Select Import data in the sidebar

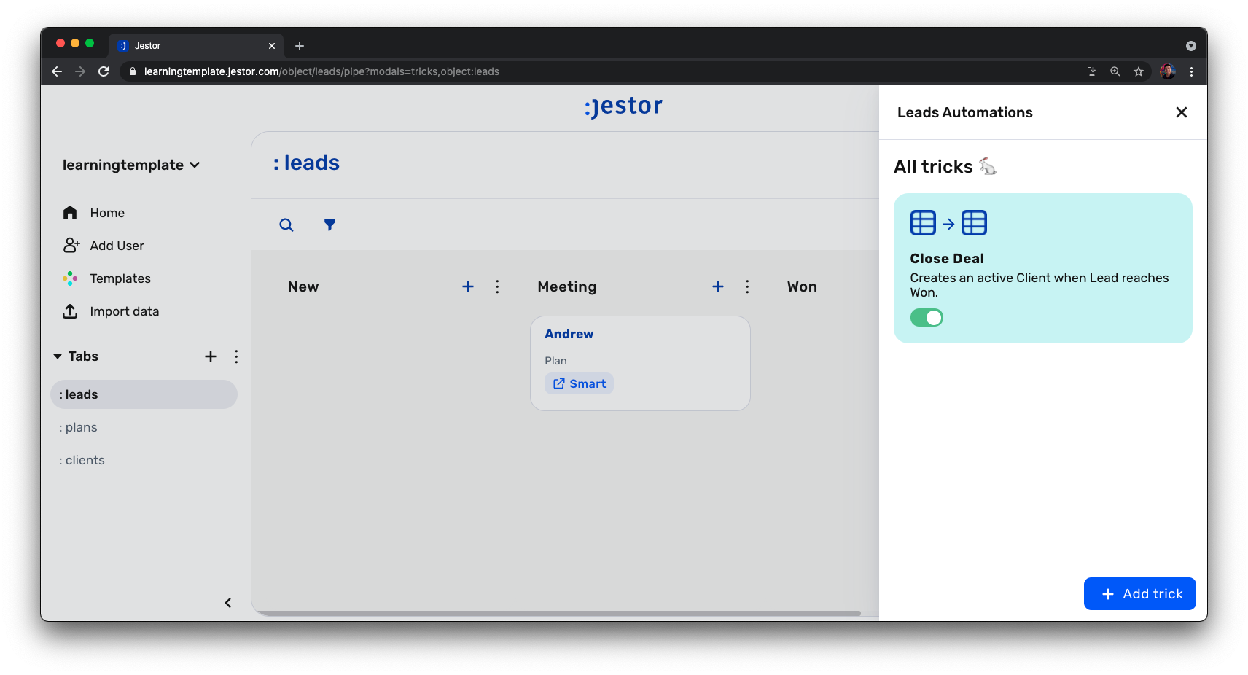pyautogui.click(x=125, y=311)
